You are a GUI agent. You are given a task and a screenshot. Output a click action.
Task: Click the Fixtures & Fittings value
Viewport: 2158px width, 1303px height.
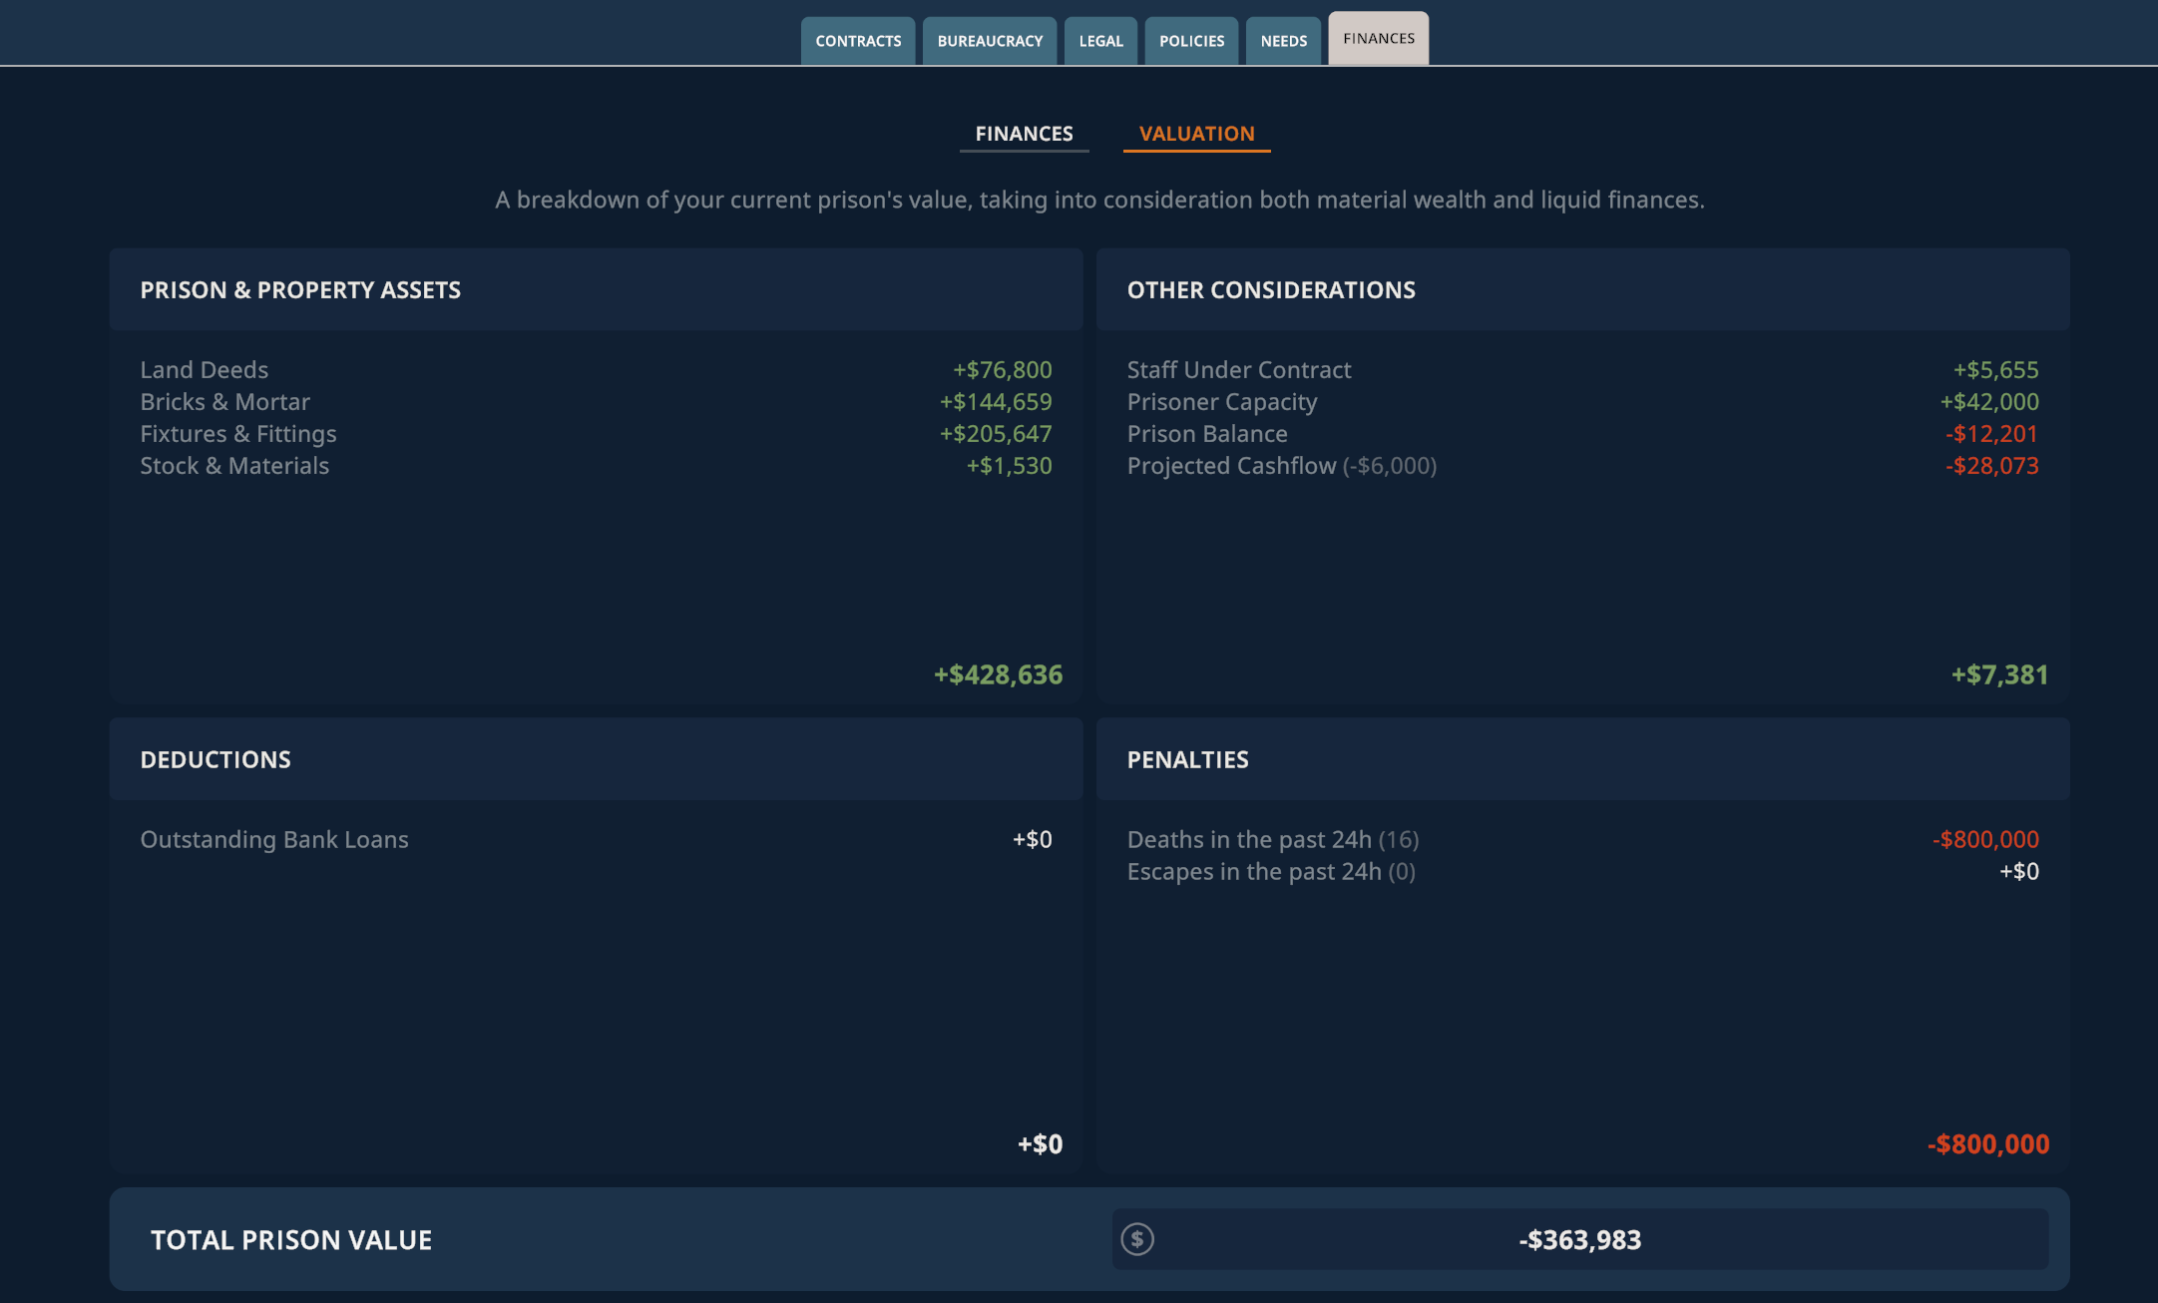(995, 434)
